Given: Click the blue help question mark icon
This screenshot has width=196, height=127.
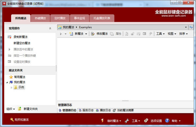Looking at the screenshot, I should pos(167,120).
